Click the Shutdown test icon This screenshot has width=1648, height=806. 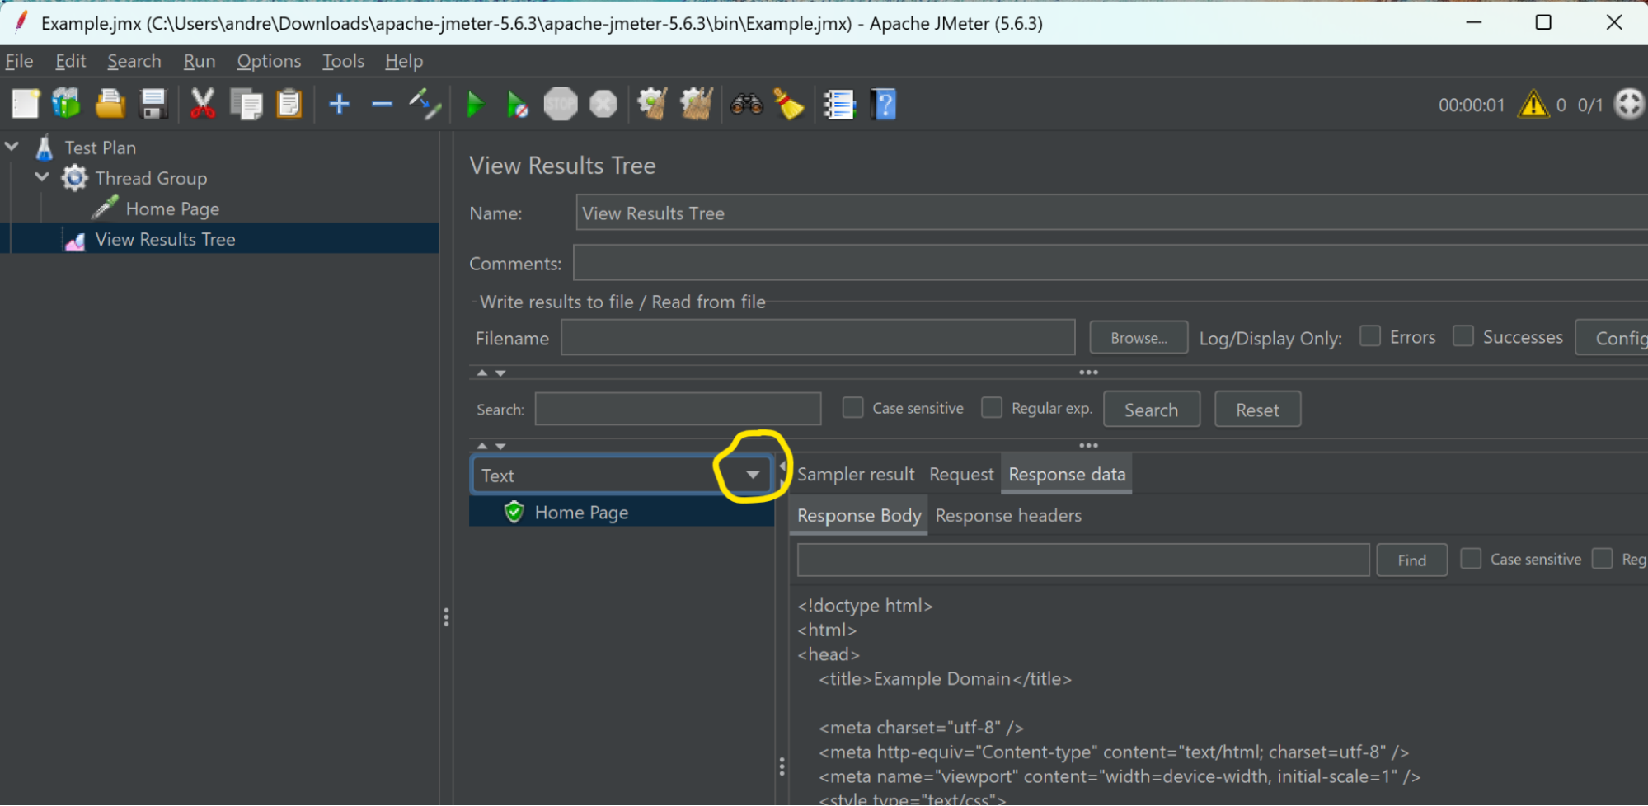tap(603, 105)
